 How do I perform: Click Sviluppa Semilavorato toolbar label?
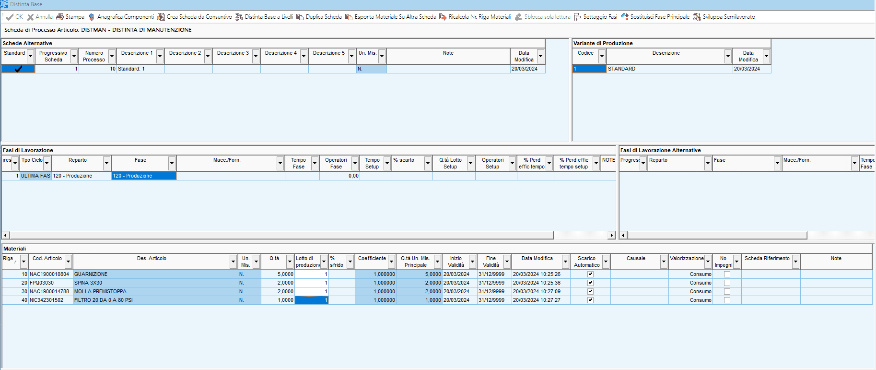pyautogui.click(x=729, y=17)
